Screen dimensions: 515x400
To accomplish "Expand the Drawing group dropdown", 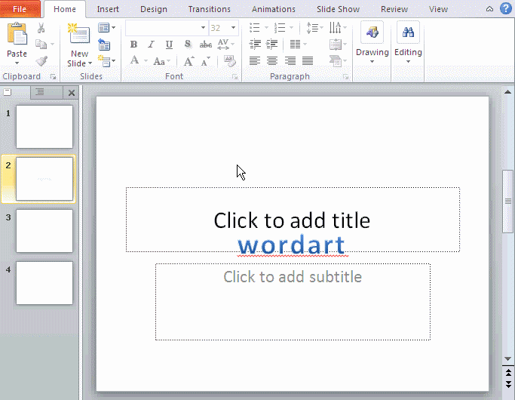I will click(372, 62).
